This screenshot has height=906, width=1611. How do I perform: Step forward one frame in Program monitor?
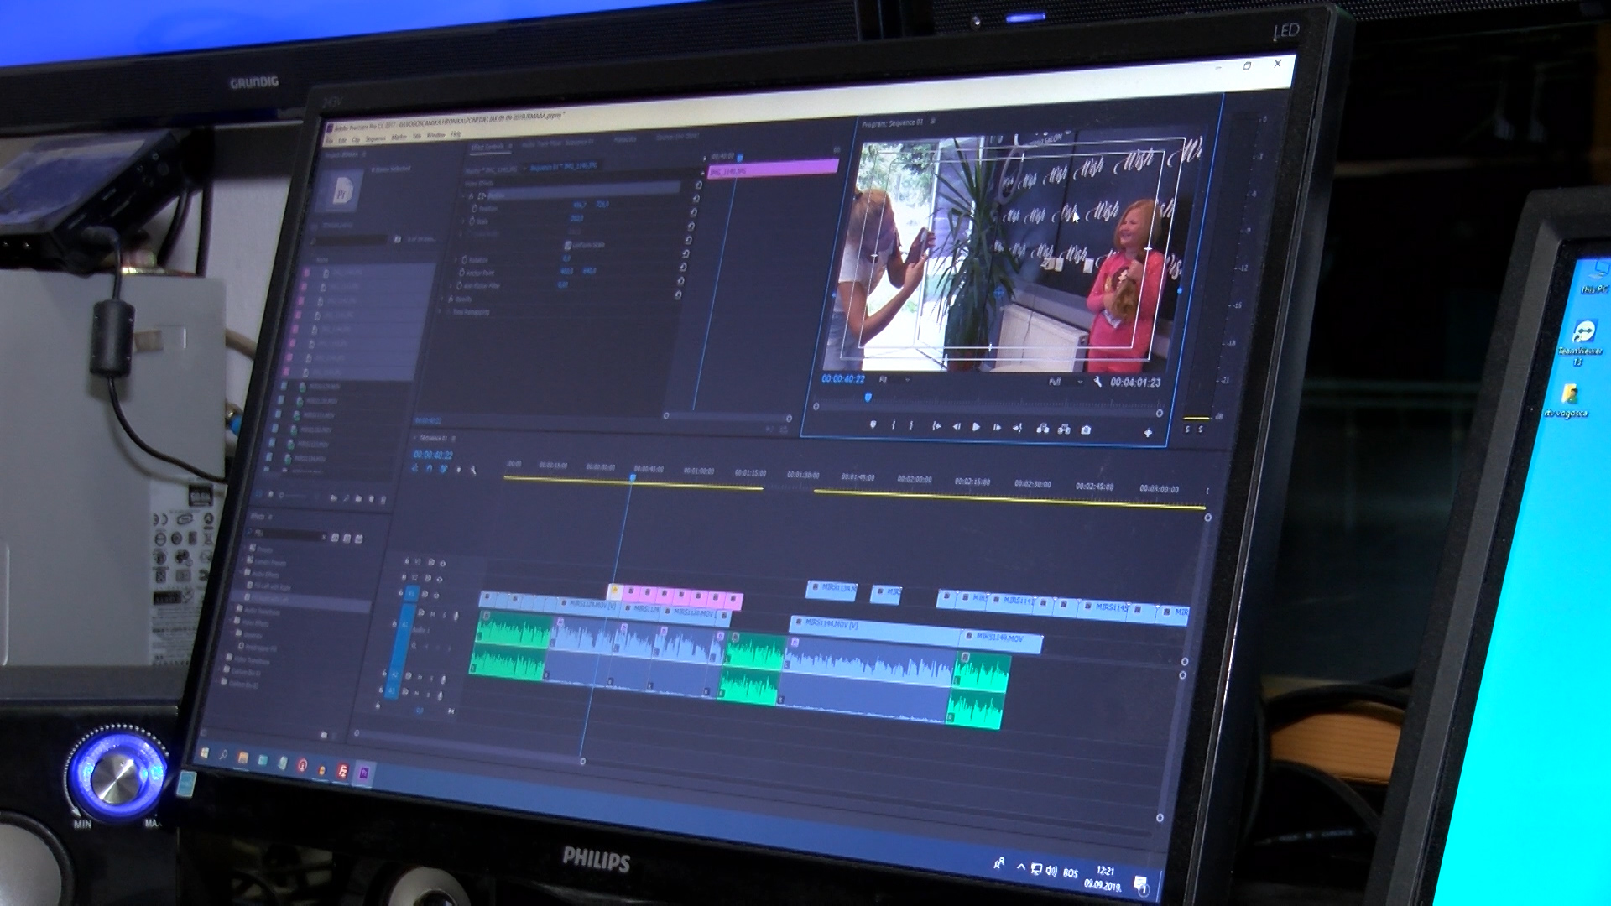click(x=997, y=428)
